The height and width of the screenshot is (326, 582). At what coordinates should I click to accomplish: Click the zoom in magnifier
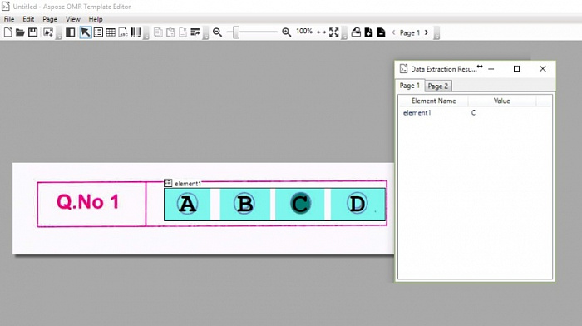286,32
